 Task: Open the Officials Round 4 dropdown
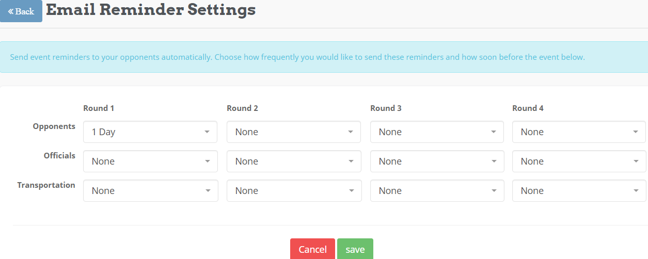coord(579,161)
